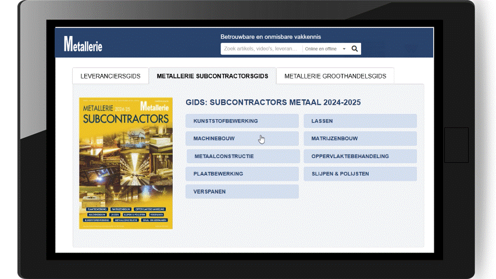The height and width of the screenshot is (279, 496).
Task: Open the Slijpen & Polijsten category
Action: (360, 174)
